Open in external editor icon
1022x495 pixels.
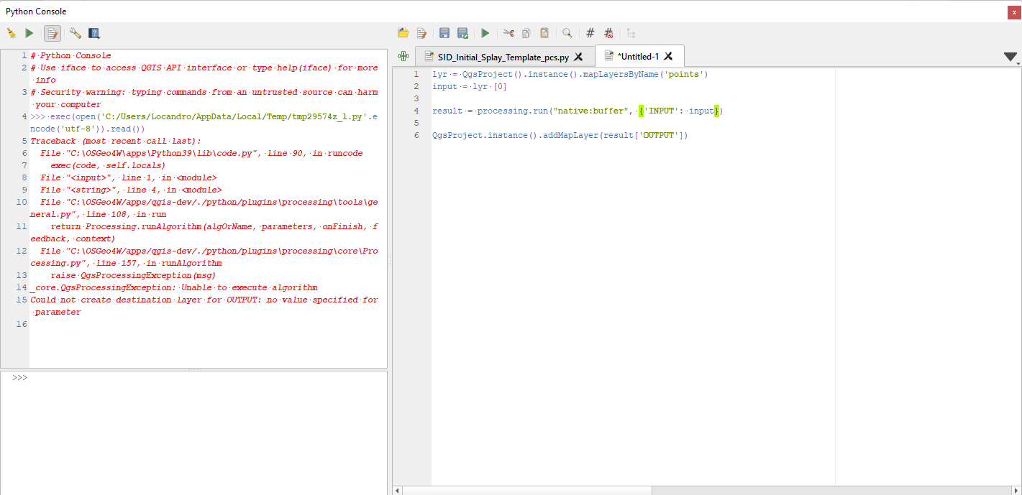[x=422, y=33]
